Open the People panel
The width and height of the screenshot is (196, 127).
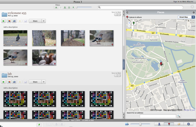(x=159, y=124)
